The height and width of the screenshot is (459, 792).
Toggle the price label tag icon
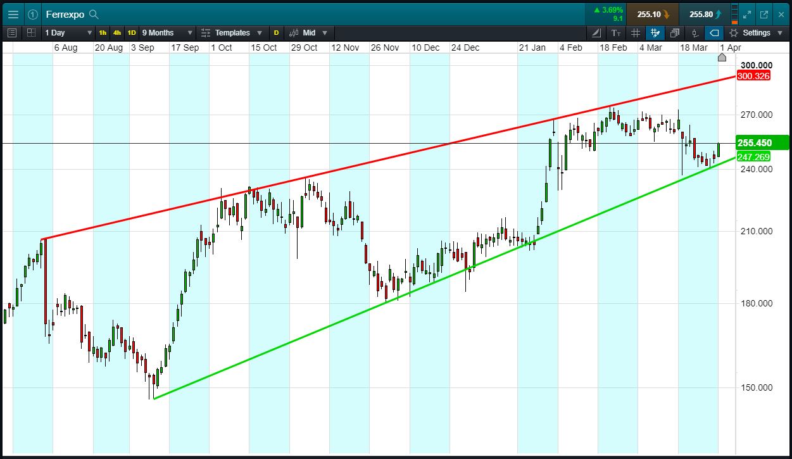(714, 33)
